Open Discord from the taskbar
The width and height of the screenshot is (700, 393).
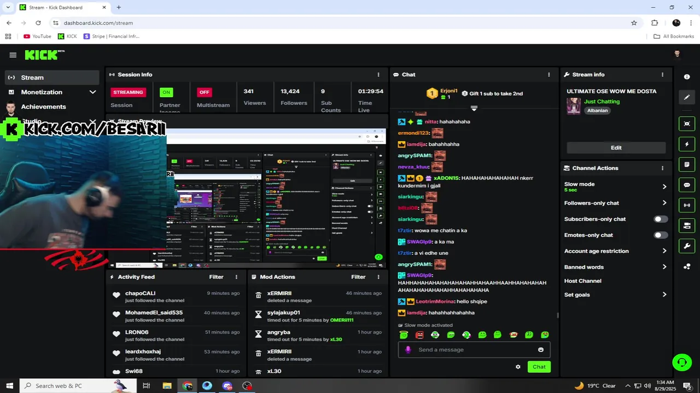tap(227, 386)
